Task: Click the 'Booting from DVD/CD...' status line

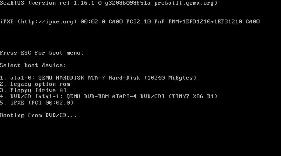Action: click(38, 115)
